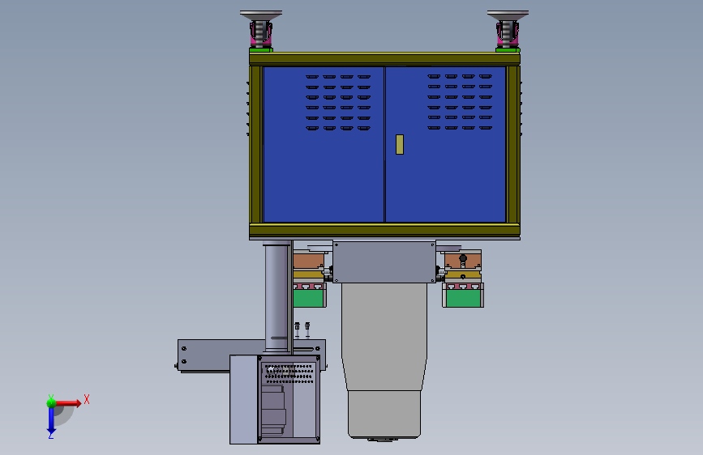Pick the yellow door handle on cabinet
The height and width of the screenshot is (455, 703).
click(400, 145)
